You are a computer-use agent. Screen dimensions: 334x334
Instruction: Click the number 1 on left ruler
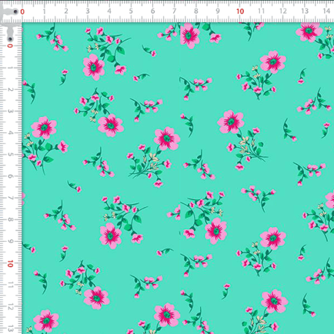click(x=10, y=67)
